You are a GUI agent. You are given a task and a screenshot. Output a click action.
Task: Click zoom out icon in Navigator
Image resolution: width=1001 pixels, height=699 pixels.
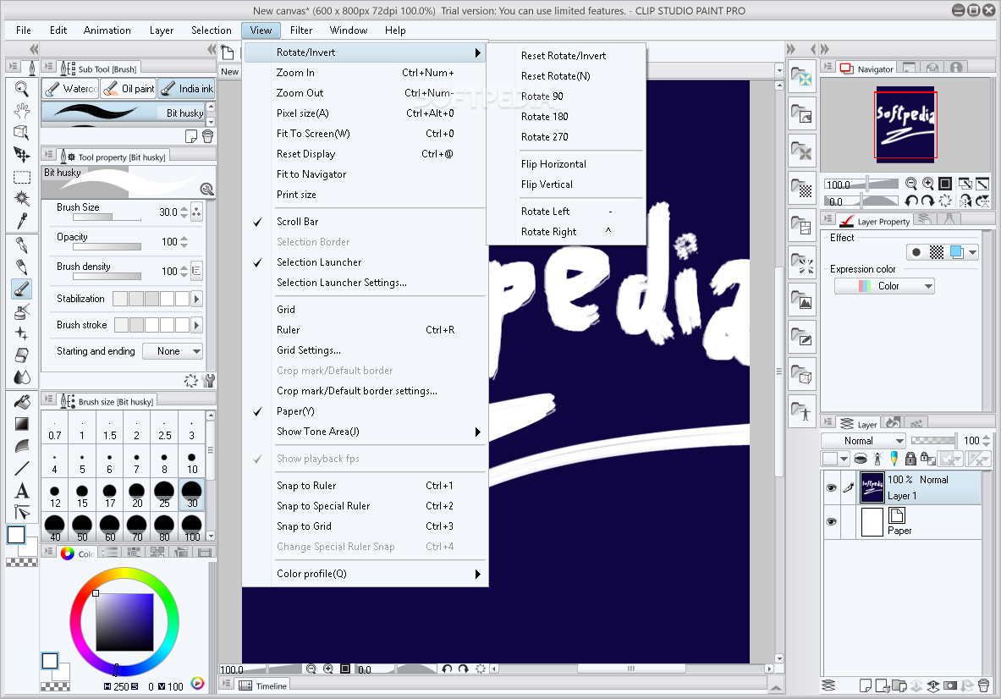911,184
